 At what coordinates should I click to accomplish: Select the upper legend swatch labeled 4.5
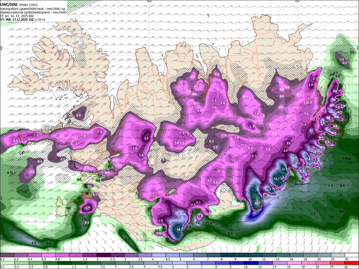(x=172, y=255)
